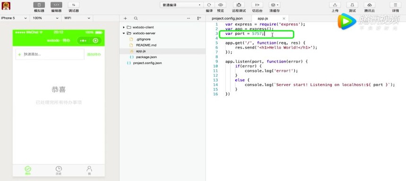Click code line 1 with require('express')
Image resolution: width=406 pixels, height=181 pixels.
(265, 24)
